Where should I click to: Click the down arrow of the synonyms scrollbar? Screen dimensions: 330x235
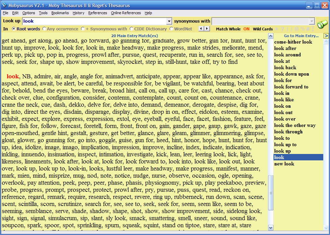[x=270, y=228]
